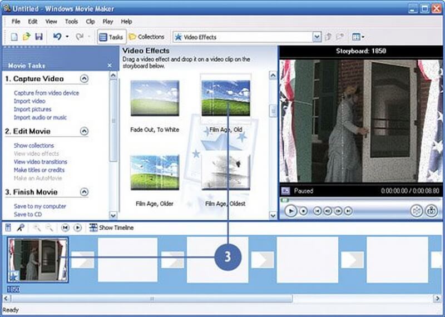Open the Clip menu
Screen dimensions: 445x317
coord(90,22)
